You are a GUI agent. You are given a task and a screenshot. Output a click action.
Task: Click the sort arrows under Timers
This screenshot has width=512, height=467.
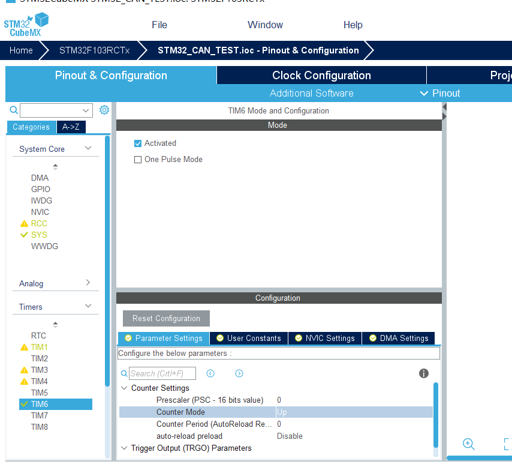tap(56, 325)
